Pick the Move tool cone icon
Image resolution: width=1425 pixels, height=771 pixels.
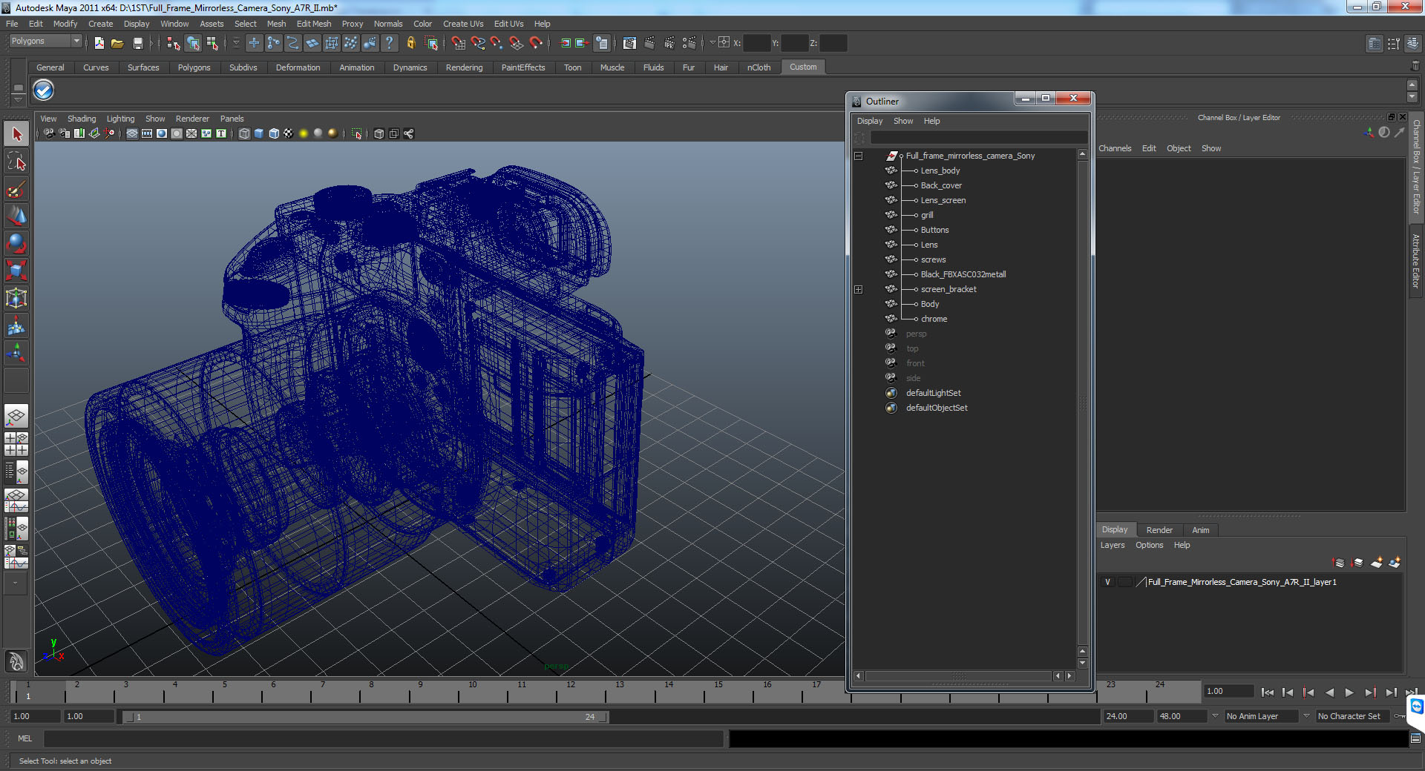(x=16, y=216)
